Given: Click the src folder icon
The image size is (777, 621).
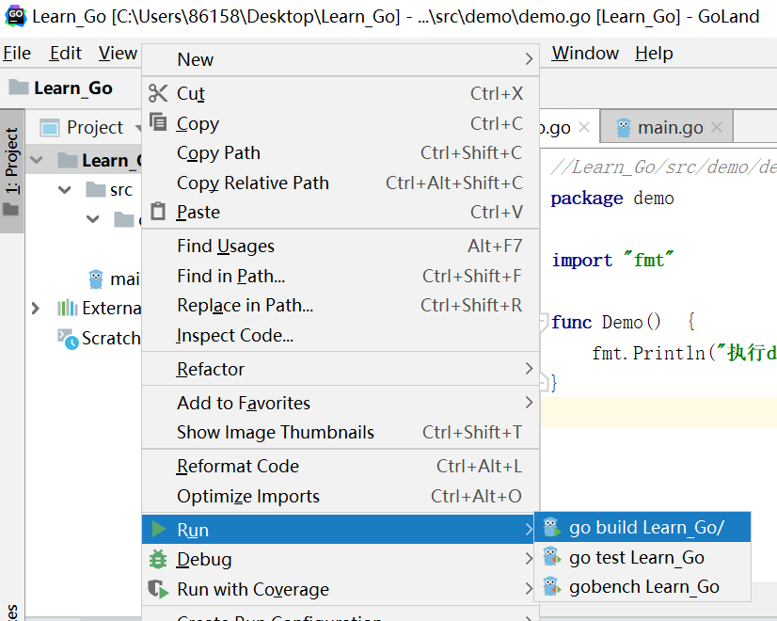Looking at the screenshot, I should [x=96, y=189].
